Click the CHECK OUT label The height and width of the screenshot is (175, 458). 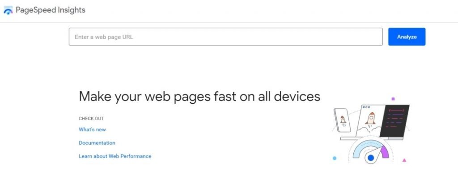click(91, 118)
